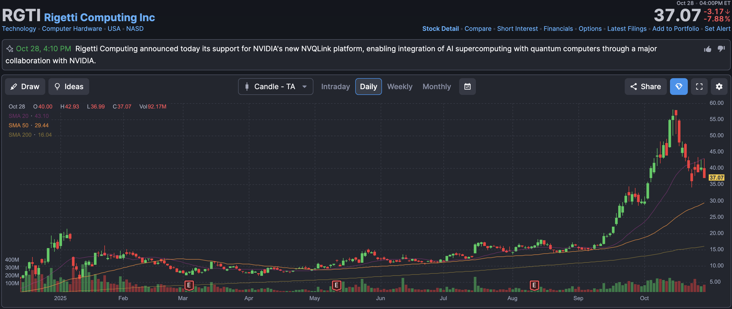
Task: Click the August earnings E marker
Action: [534, 285]
